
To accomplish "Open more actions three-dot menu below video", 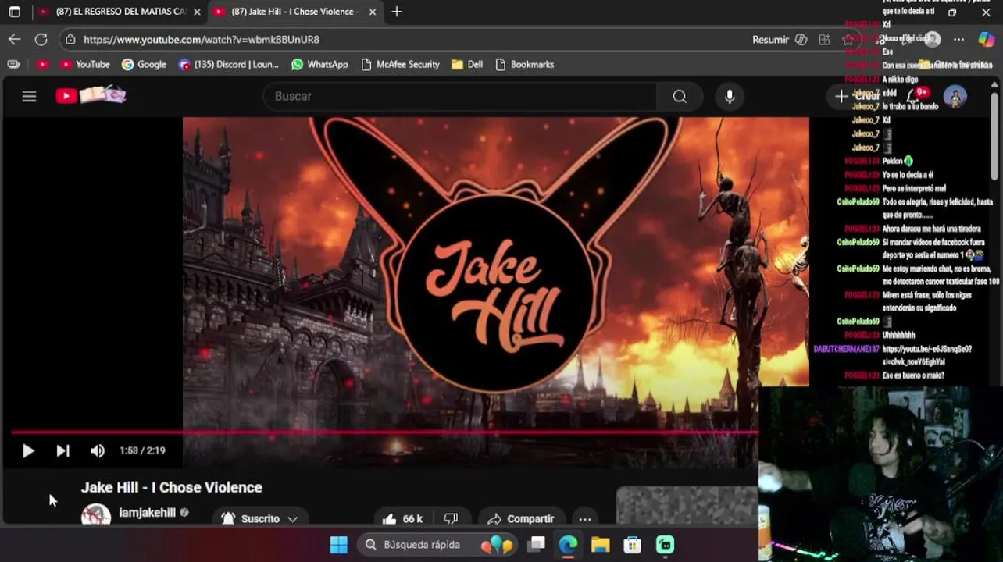I will pos(584,518).
